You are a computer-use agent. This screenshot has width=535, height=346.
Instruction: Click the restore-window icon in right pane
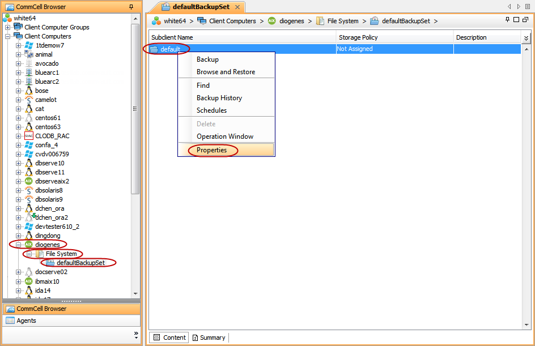(x=525, y=20)
